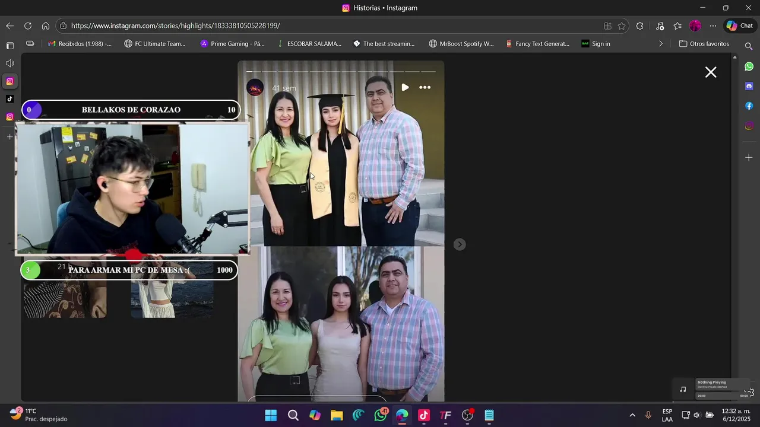Show hidden system tray icons chevron
The image size is (760, 427).
pyautogui.click(x=632, y=415)
